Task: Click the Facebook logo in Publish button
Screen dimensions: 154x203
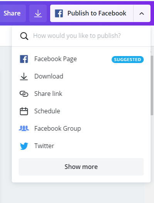Action: click(59, 13)
